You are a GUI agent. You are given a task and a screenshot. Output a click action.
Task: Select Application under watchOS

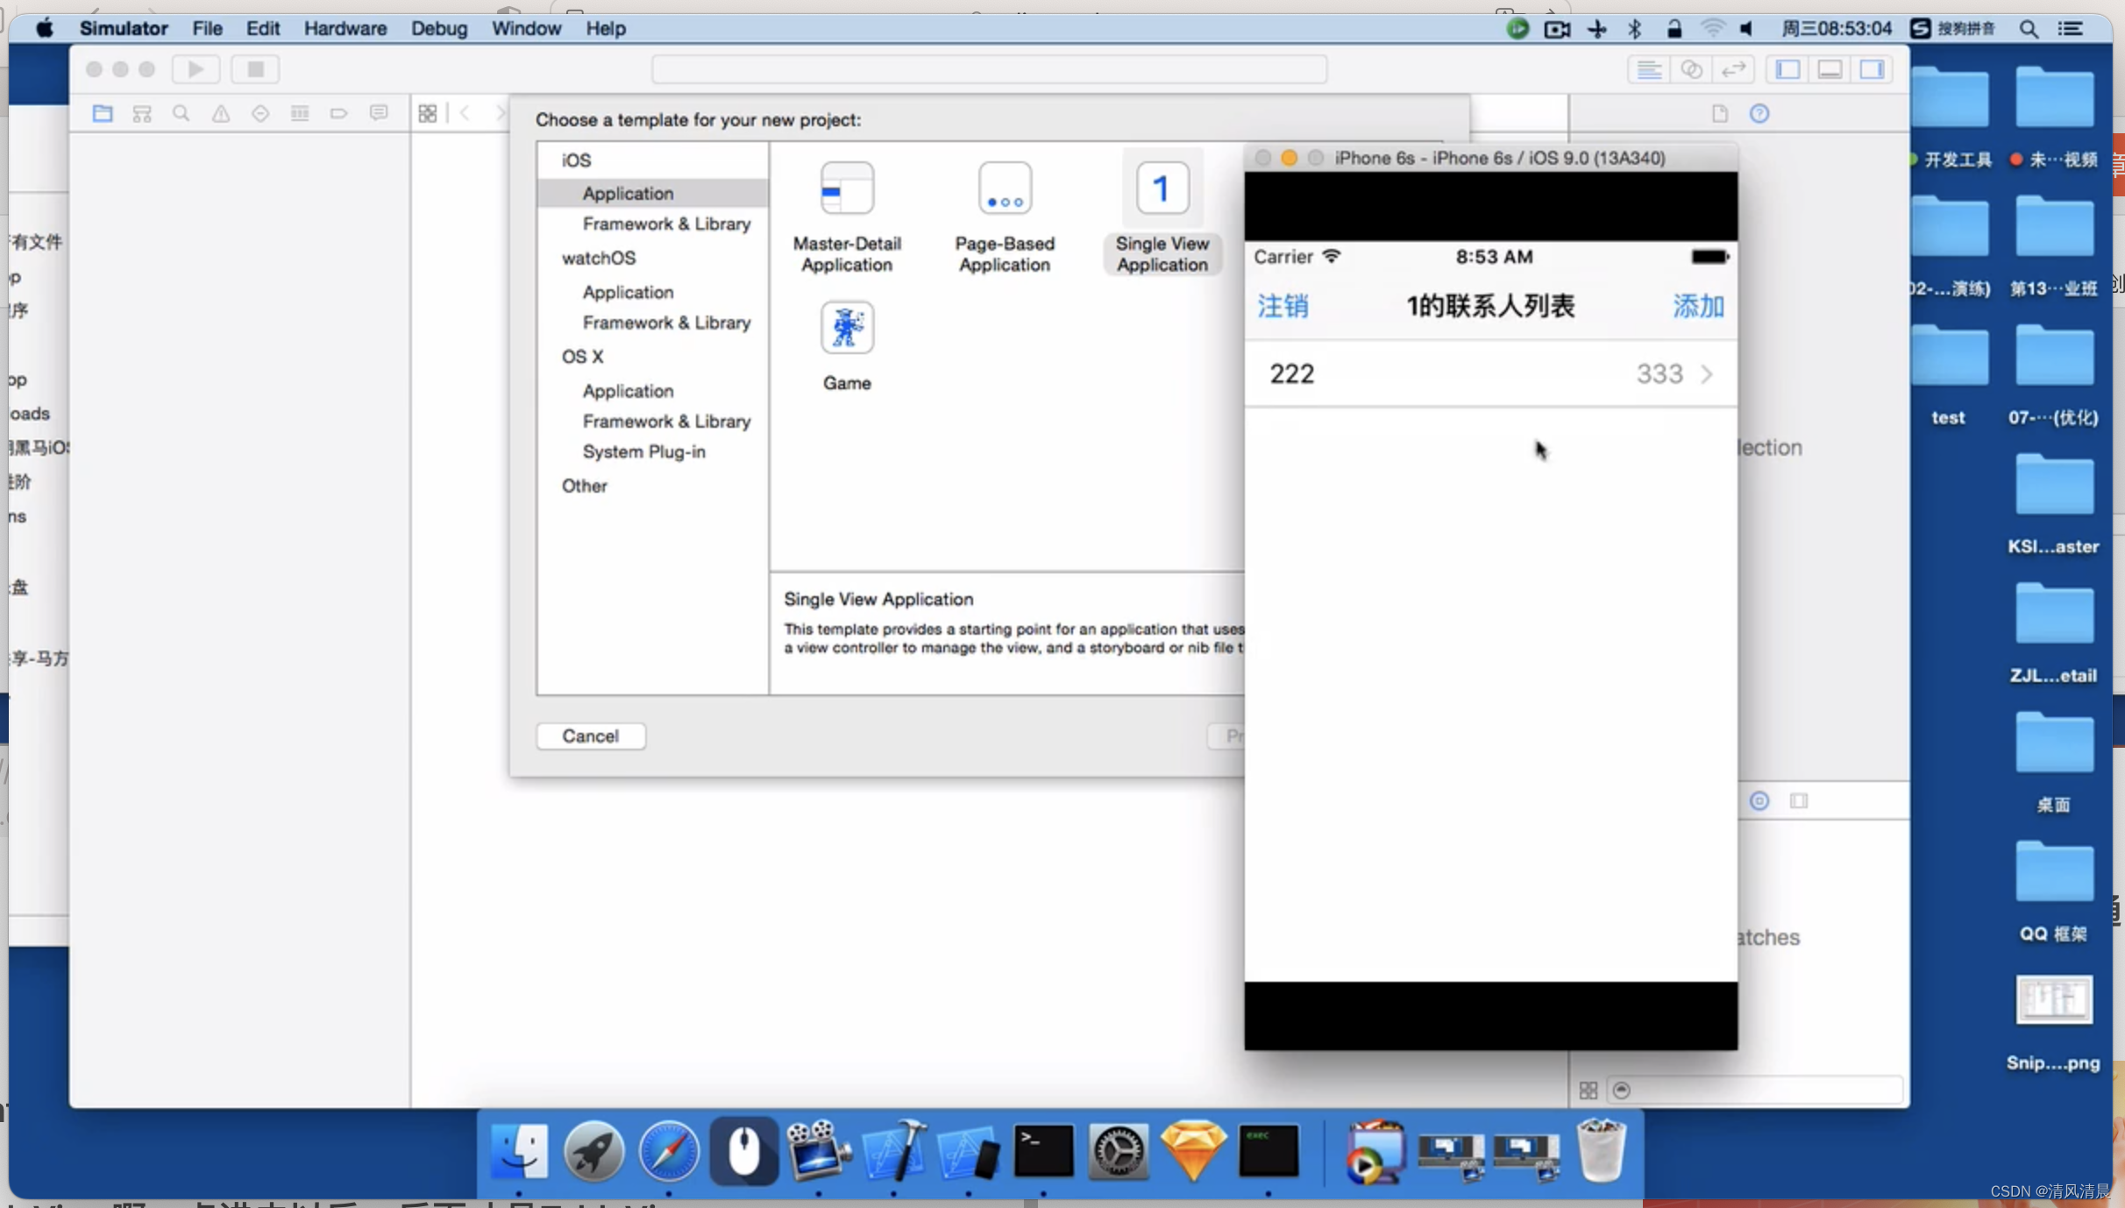628,292
